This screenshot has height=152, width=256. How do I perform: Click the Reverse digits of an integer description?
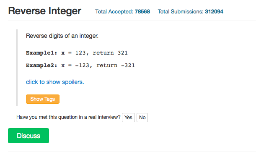(62, 36)
